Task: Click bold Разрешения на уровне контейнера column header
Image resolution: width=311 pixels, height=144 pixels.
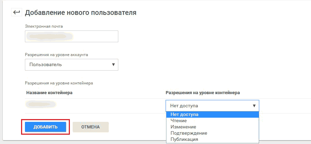Action: click(203, 93)
